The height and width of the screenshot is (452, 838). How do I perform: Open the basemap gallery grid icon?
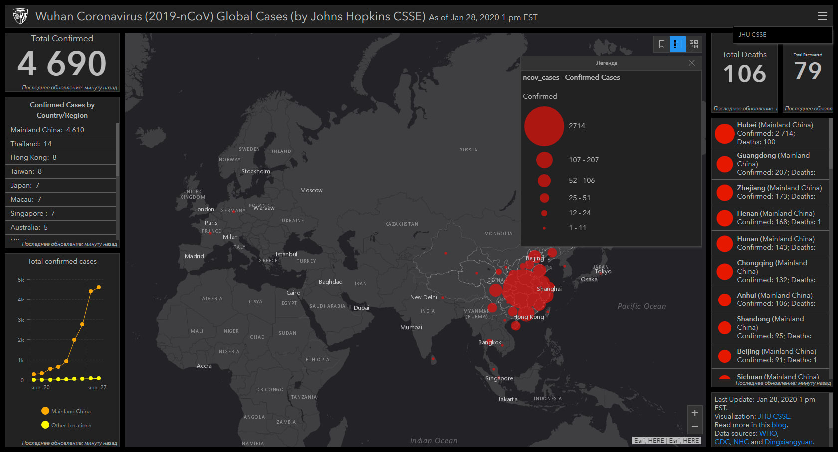tap(694, 44)
